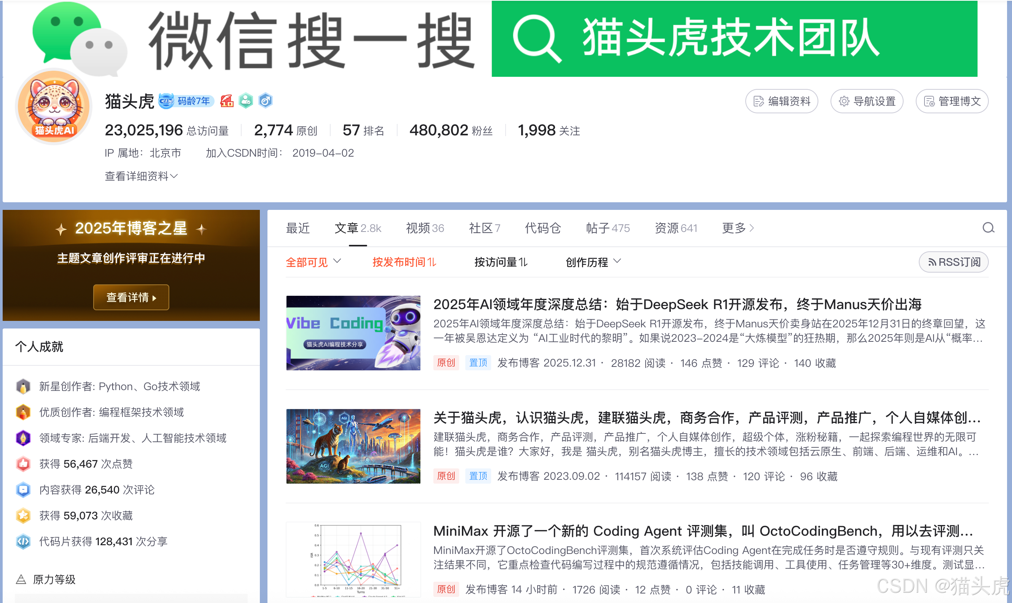Switch to the 社区 7 tab

pos(484,228)
